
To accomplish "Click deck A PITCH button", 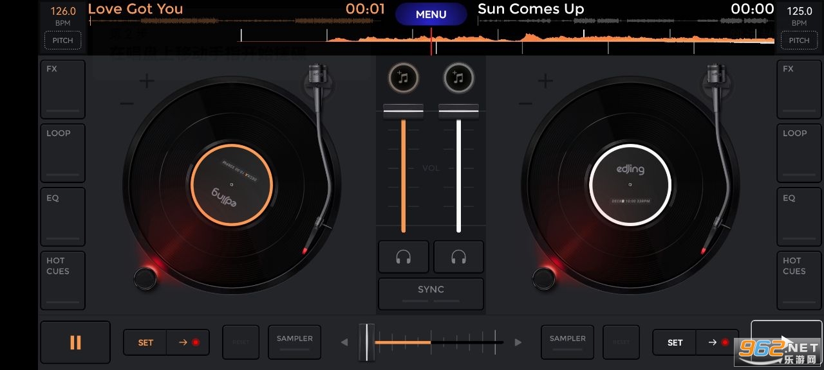I will point(62,40).
